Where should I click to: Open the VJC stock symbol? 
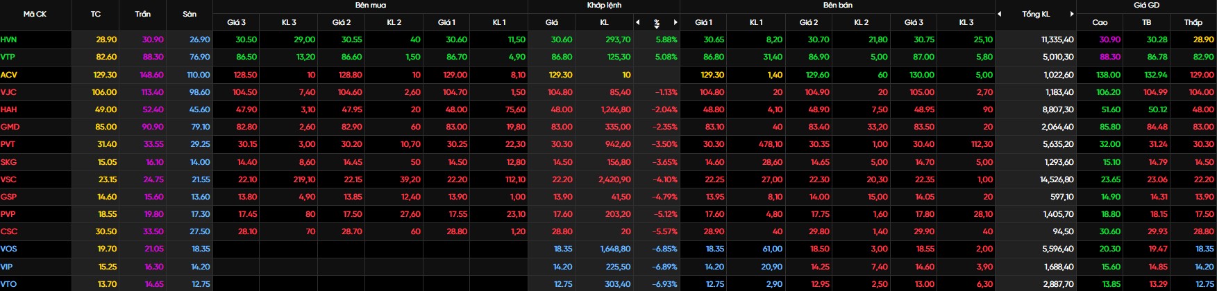[x=8, y=92]
